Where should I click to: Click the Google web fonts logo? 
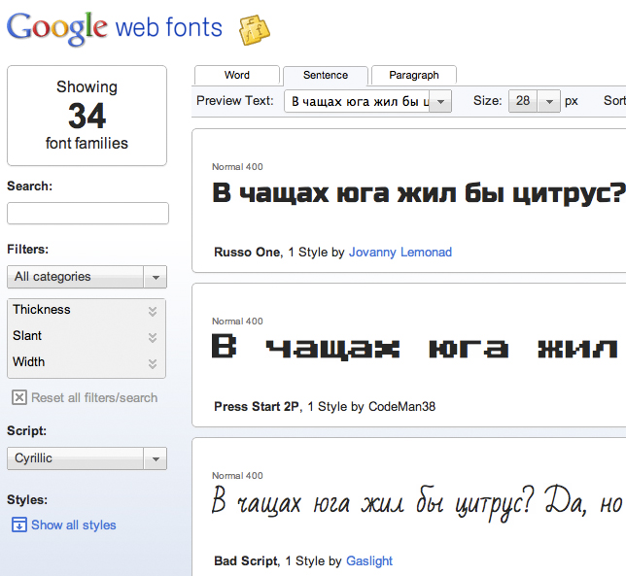click(115, 28)
